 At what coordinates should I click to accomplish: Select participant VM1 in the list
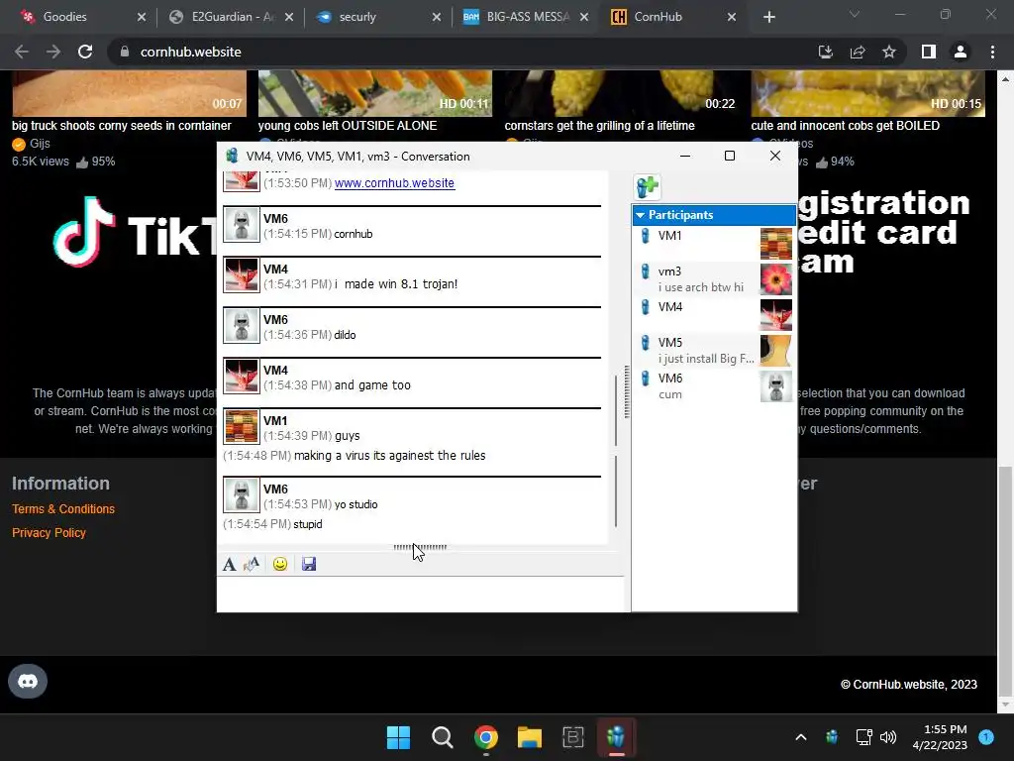(x=714, y=244)
